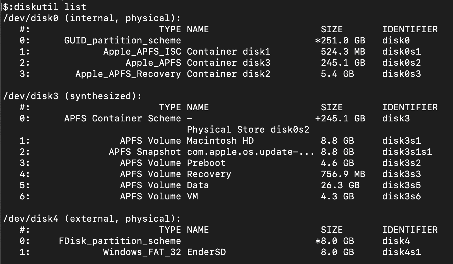Click the 'diskutil list' command text
Viewport: 453px width, 264px height.
(50, 7)
